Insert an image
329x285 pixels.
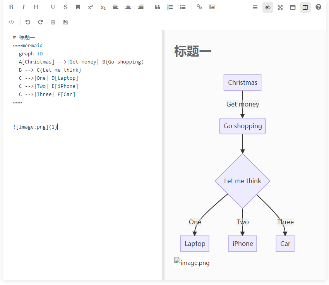[x=212, y=7]
